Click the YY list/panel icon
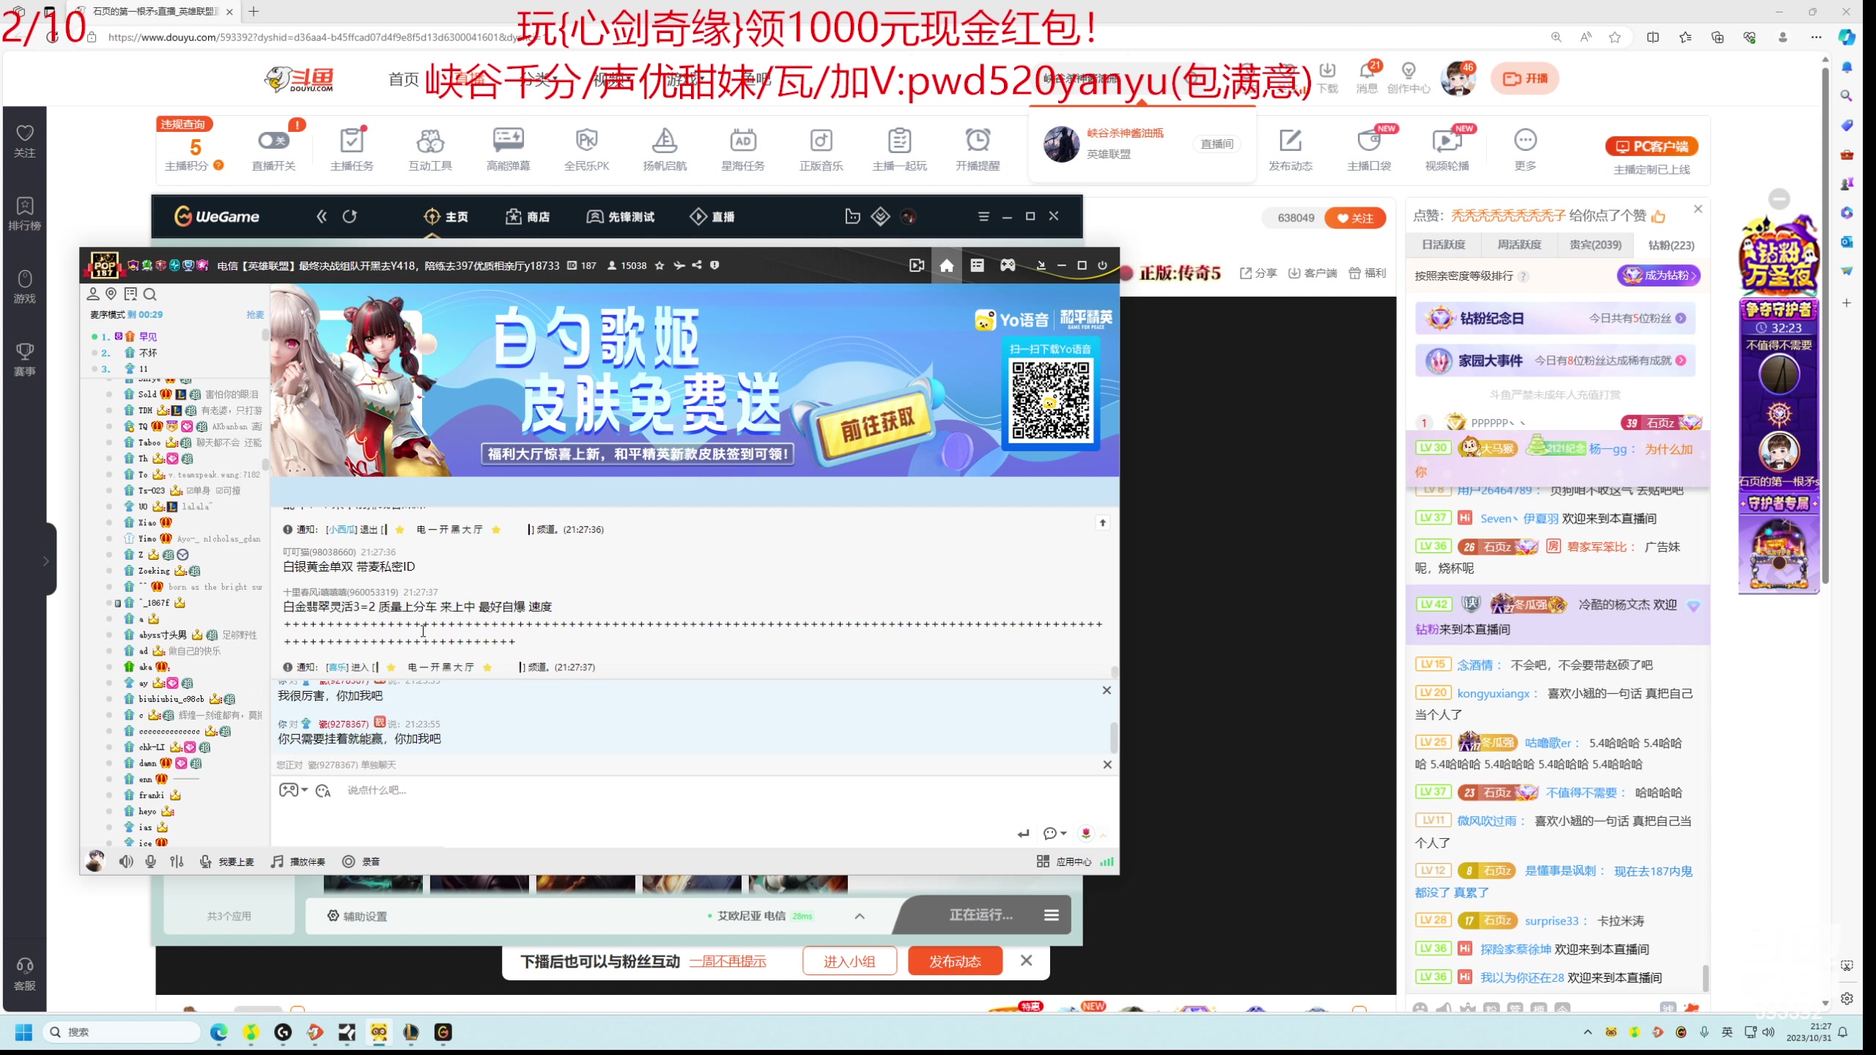 tap(978, 265)
